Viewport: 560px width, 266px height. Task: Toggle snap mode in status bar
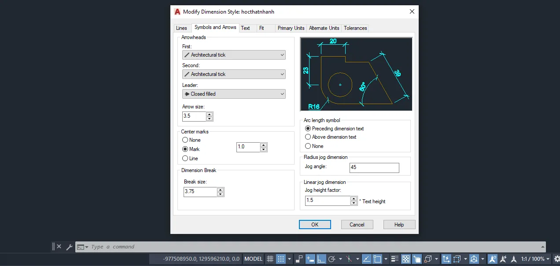click(x=281, y=259)
